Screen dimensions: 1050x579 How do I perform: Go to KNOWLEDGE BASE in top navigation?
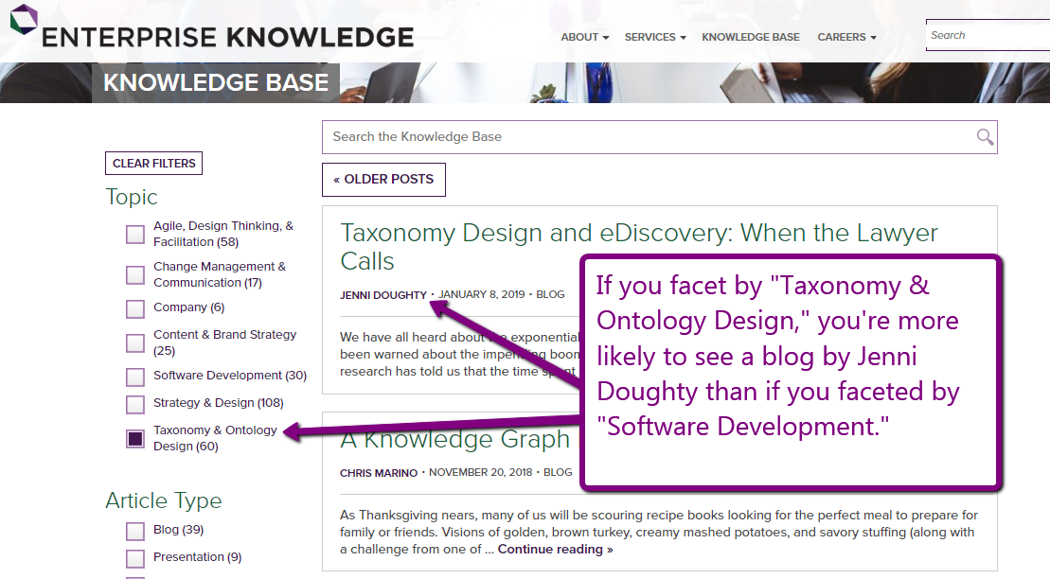[x=751, y=38]
